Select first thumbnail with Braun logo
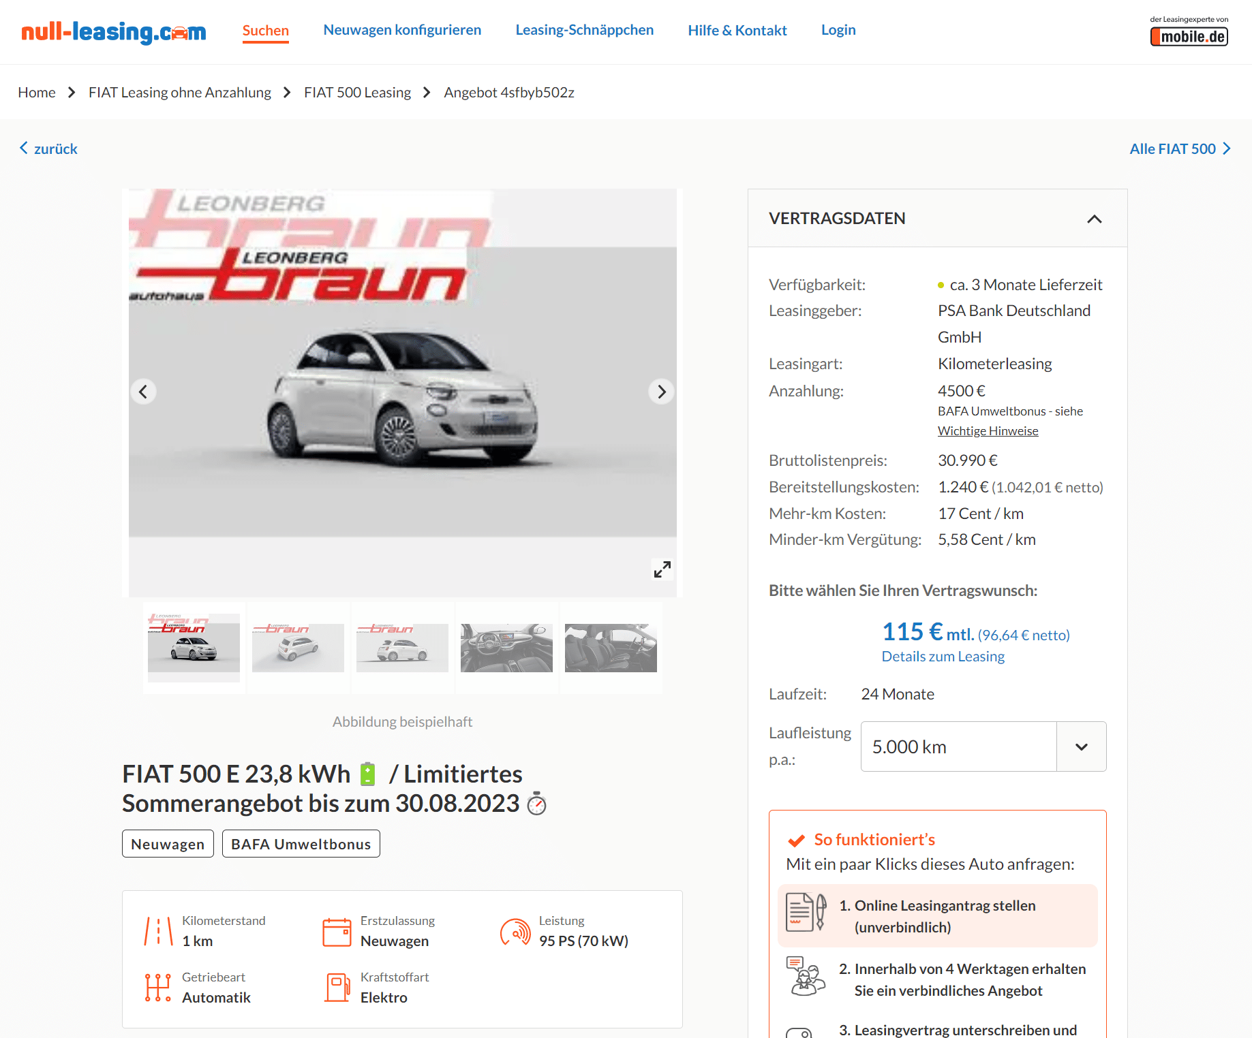The image size is (1252, 1038). pyautogui.click(x=194, y=648)
